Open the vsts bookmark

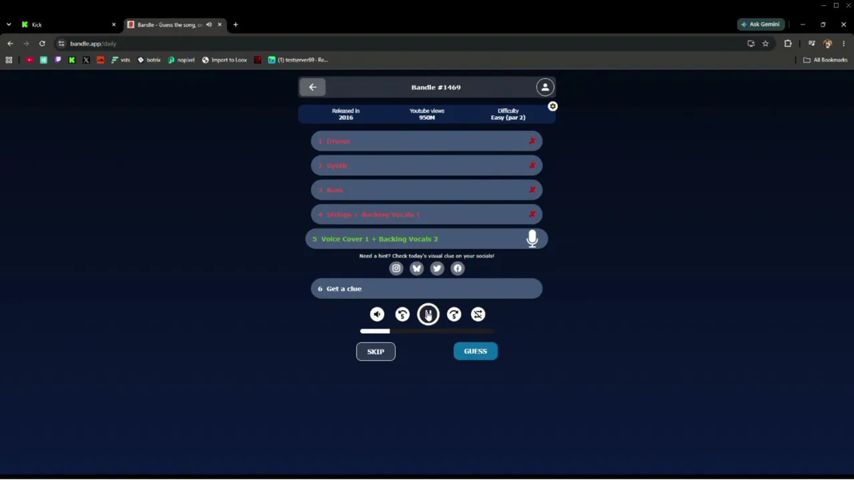pyautogui.click(x=121, y=60)
